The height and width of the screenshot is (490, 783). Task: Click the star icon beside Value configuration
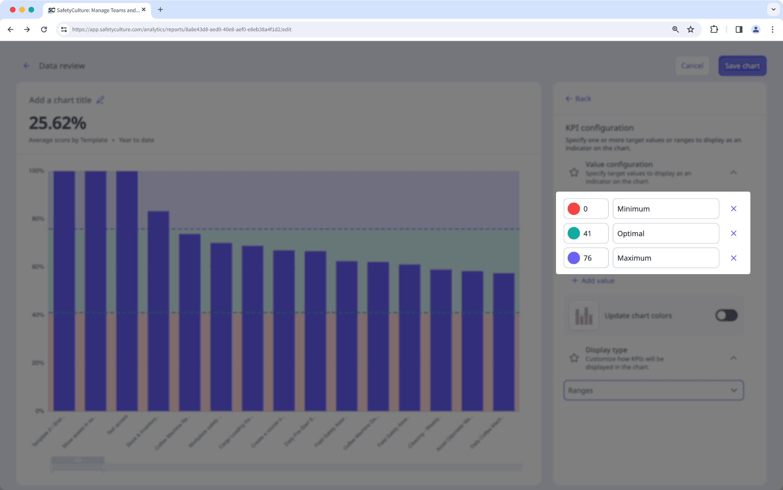(574, 172)
